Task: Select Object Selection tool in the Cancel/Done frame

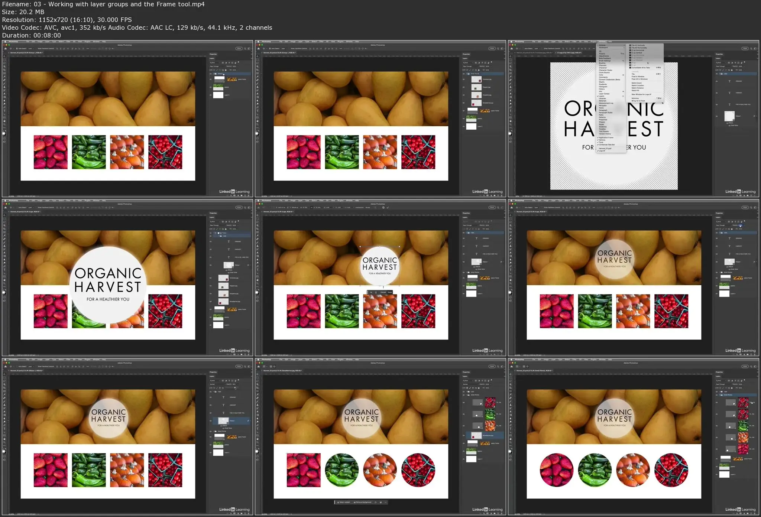Action: point(258,225)
